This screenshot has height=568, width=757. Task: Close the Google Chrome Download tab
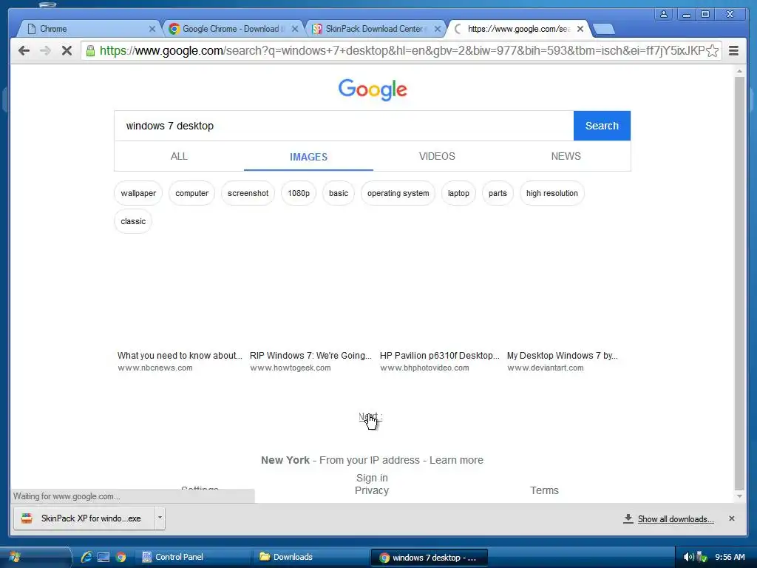pos(295,29)
